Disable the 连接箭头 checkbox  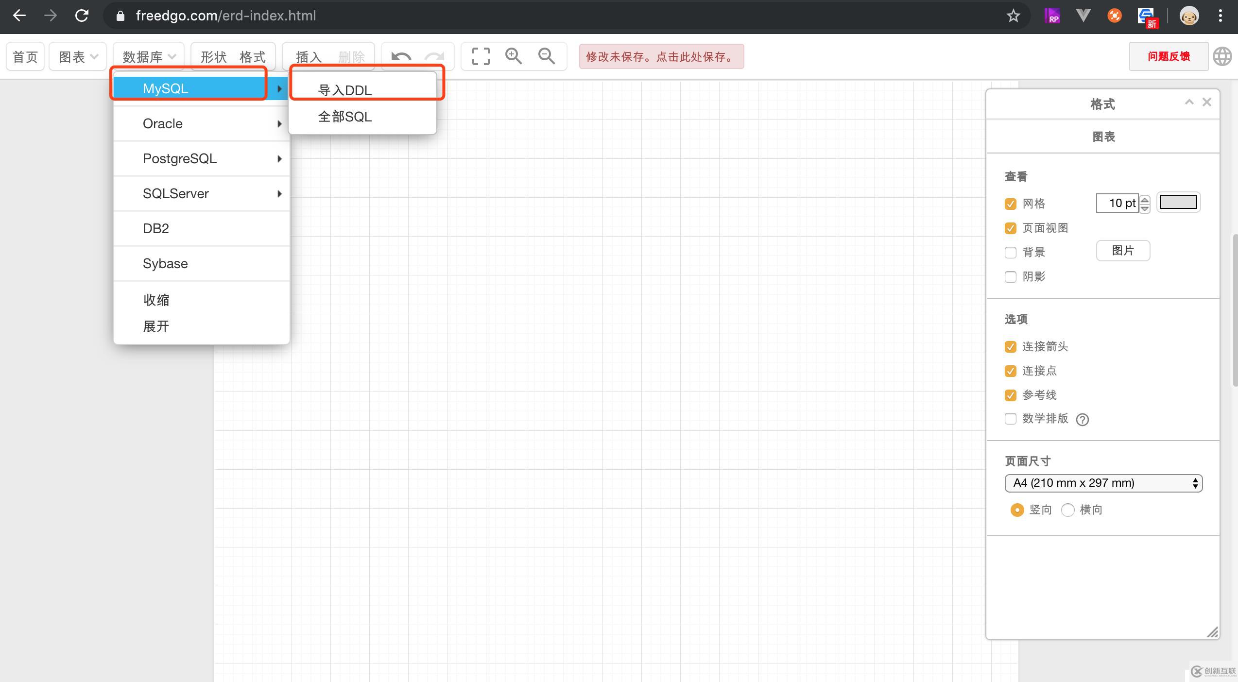pos(1011,347)
